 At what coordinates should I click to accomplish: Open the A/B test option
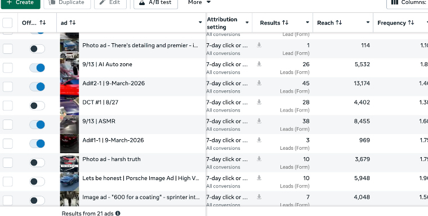(x=155, y=2)
